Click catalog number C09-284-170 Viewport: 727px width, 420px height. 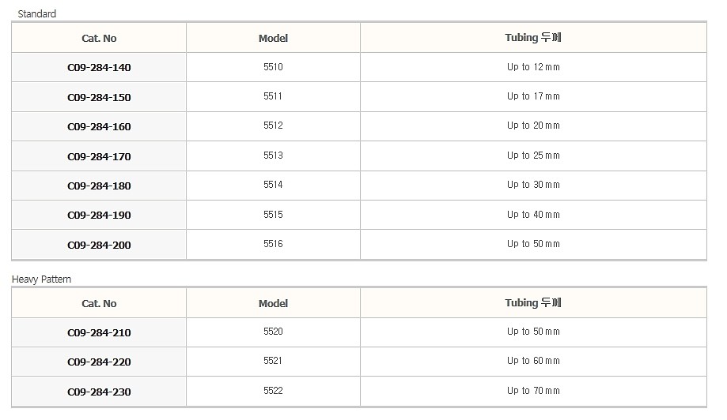coord(99,156)
